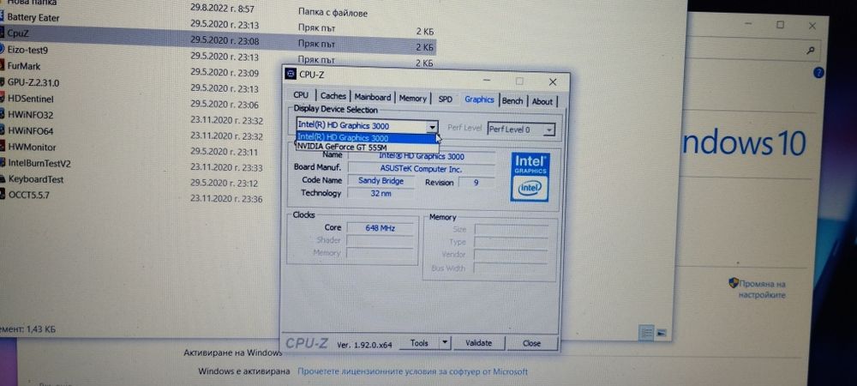Click date 23.11.2020 г. 23:36 of OCCT5.5.7
This screenshot has height=386, width=857.
coord(226,199)
